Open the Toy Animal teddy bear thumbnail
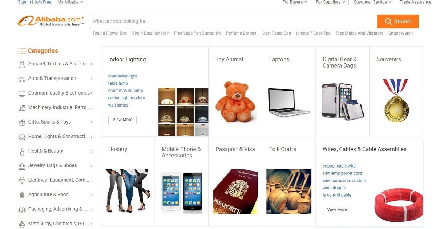Screen dimensions: 436x229 pyautogui.click(x=235, y=102)
